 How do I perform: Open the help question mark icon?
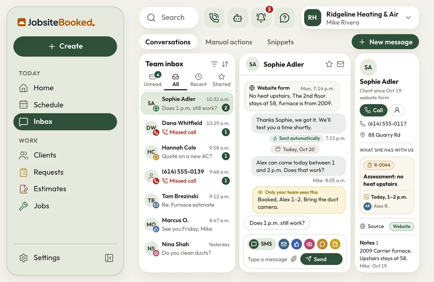(x=284, y=18)
